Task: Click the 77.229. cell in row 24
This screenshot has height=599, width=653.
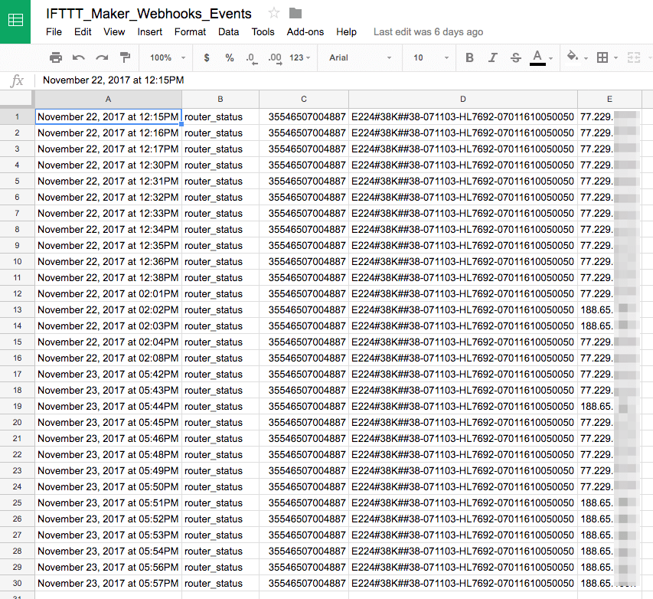Action: click(609, 487)
